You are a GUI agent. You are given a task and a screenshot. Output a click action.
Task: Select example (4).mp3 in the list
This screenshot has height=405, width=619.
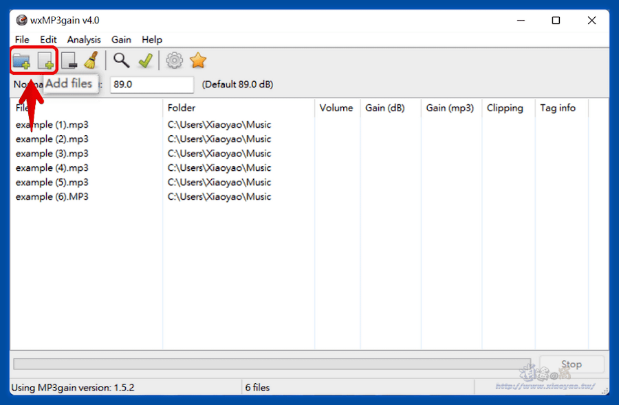click(52, 167)
